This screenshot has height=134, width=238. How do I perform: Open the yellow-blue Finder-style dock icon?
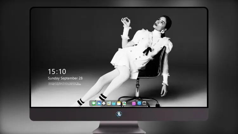[x=109, y=103]
